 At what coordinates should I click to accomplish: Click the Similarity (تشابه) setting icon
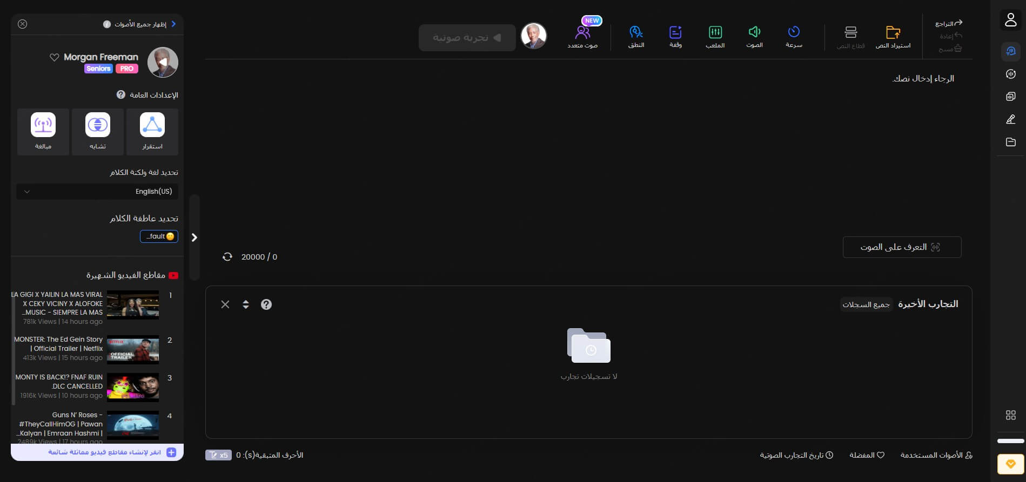(x=98, y=125)
